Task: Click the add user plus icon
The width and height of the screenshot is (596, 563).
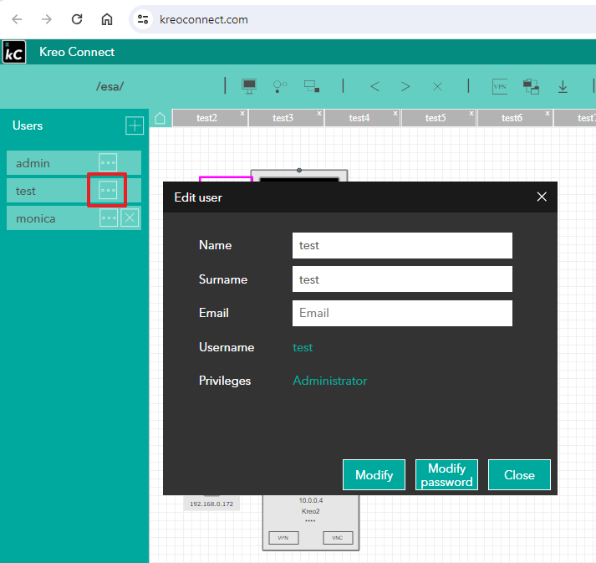Action: click(x=134, y=125)
